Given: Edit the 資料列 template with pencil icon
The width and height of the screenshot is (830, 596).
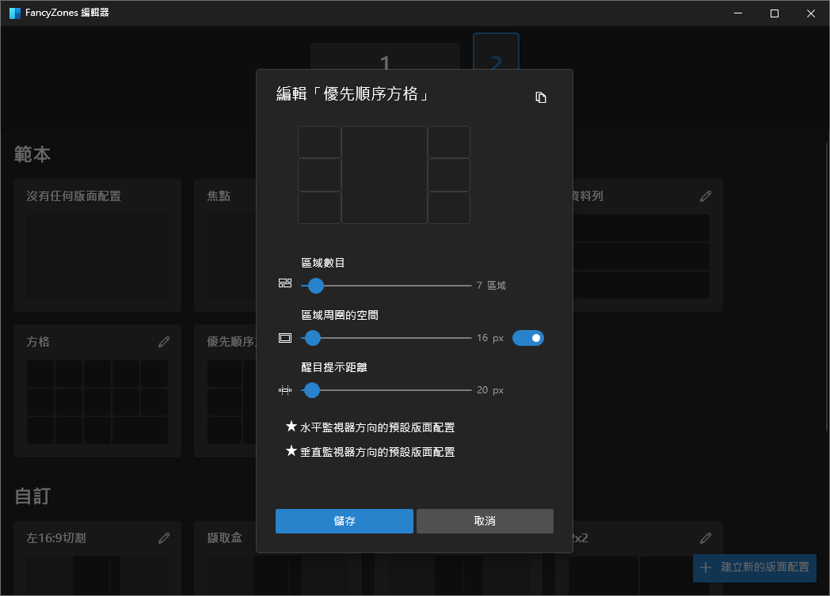Looking at the screenshot, I should coord(705,196).
